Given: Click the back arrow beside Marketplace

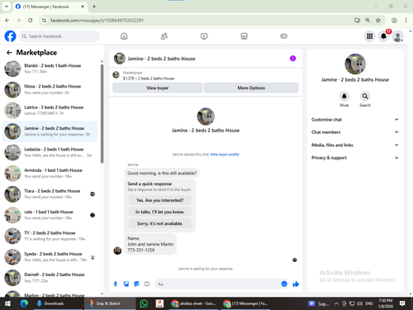Looking at the screenshot, I should tap(9, 52).
